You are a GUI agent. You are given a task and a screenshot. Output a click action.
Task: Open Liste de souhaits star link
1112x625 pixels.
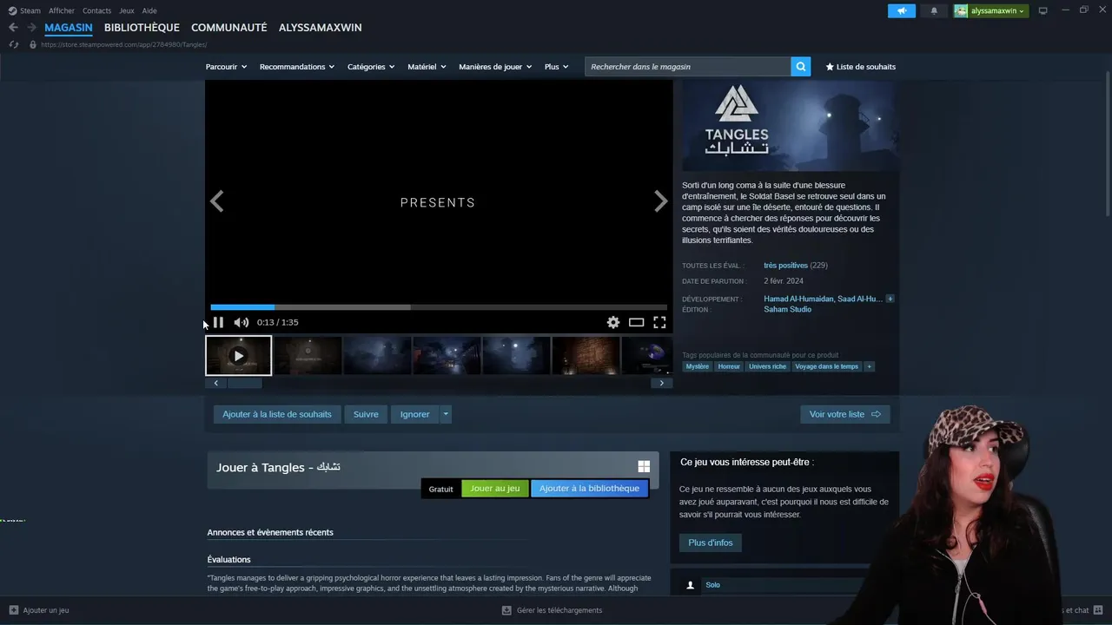[x=860, y=67]
